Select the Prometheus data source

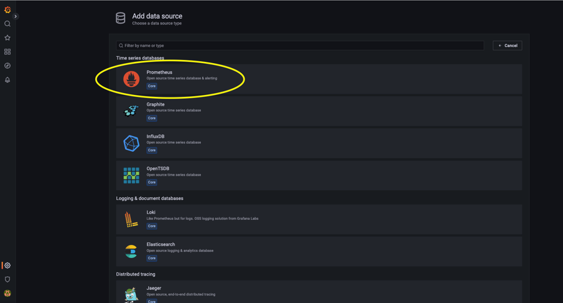(x=319, y=79)
